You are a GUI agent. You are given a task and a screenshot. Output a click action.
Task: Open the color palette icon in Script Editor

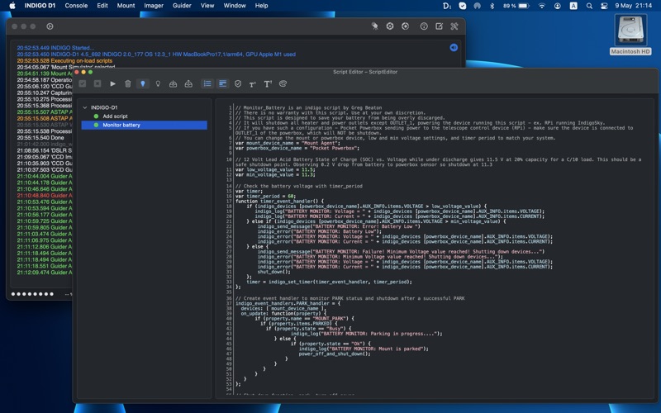click(x=283, y=83)
